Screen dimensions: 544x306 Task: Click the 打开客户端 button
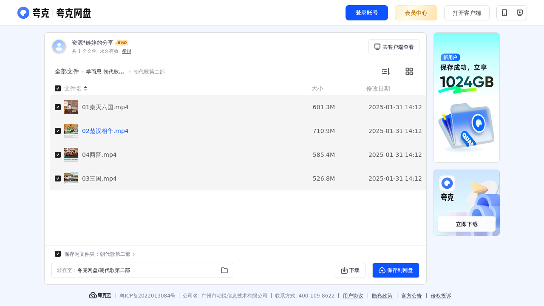[x=467, y=13]
